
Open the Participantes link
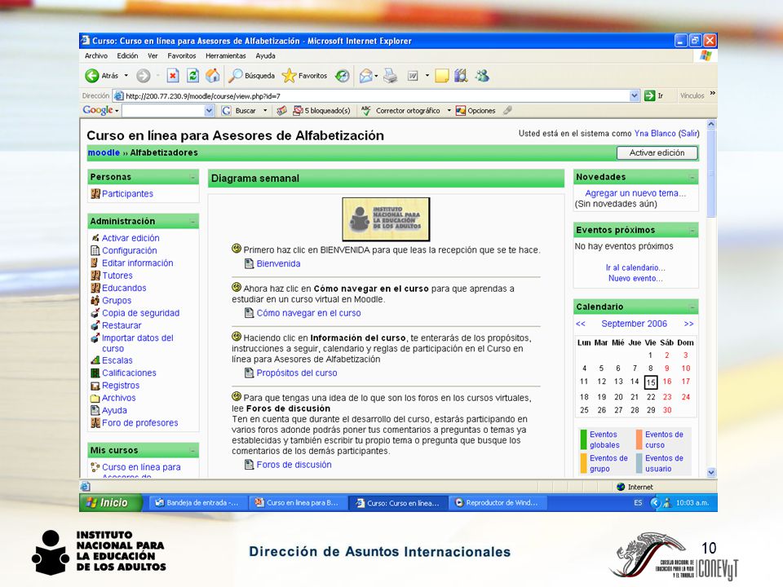click(127, 194)
